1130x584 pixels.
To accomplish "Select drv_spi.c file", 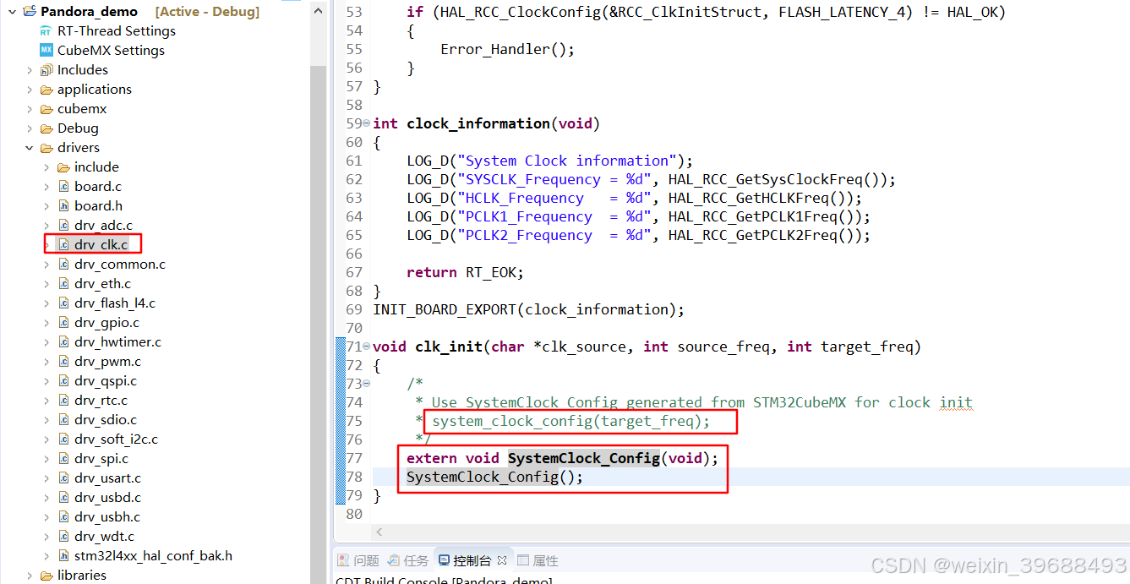I will (101, 459).
